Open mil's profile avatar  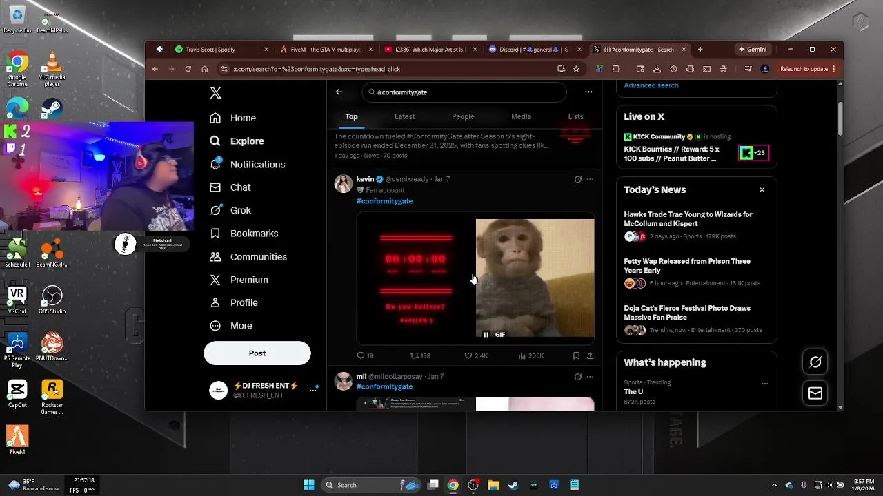point(344,381)
